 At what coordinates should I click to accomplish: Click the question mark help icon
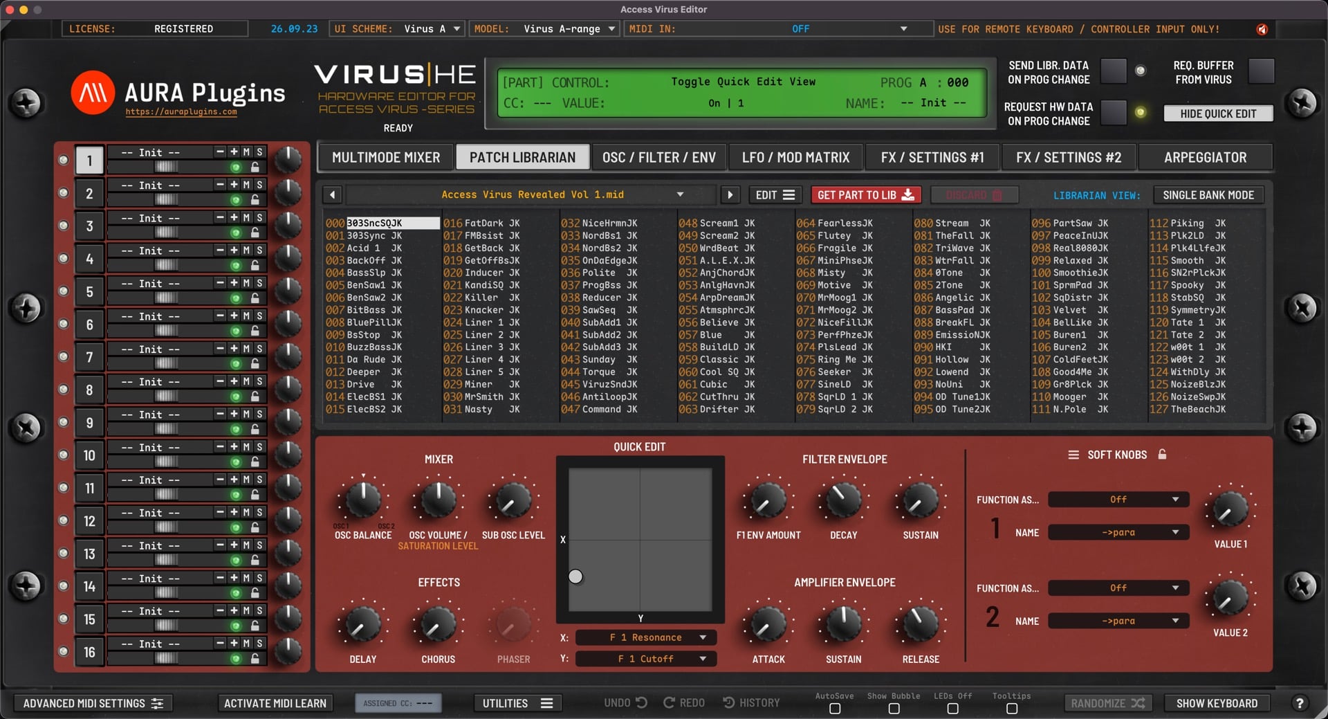click(1300, 703)
